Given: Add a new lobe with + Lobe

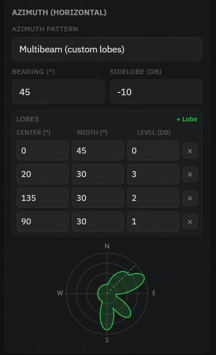Looking at the screenshot, I should coord(187,119).
